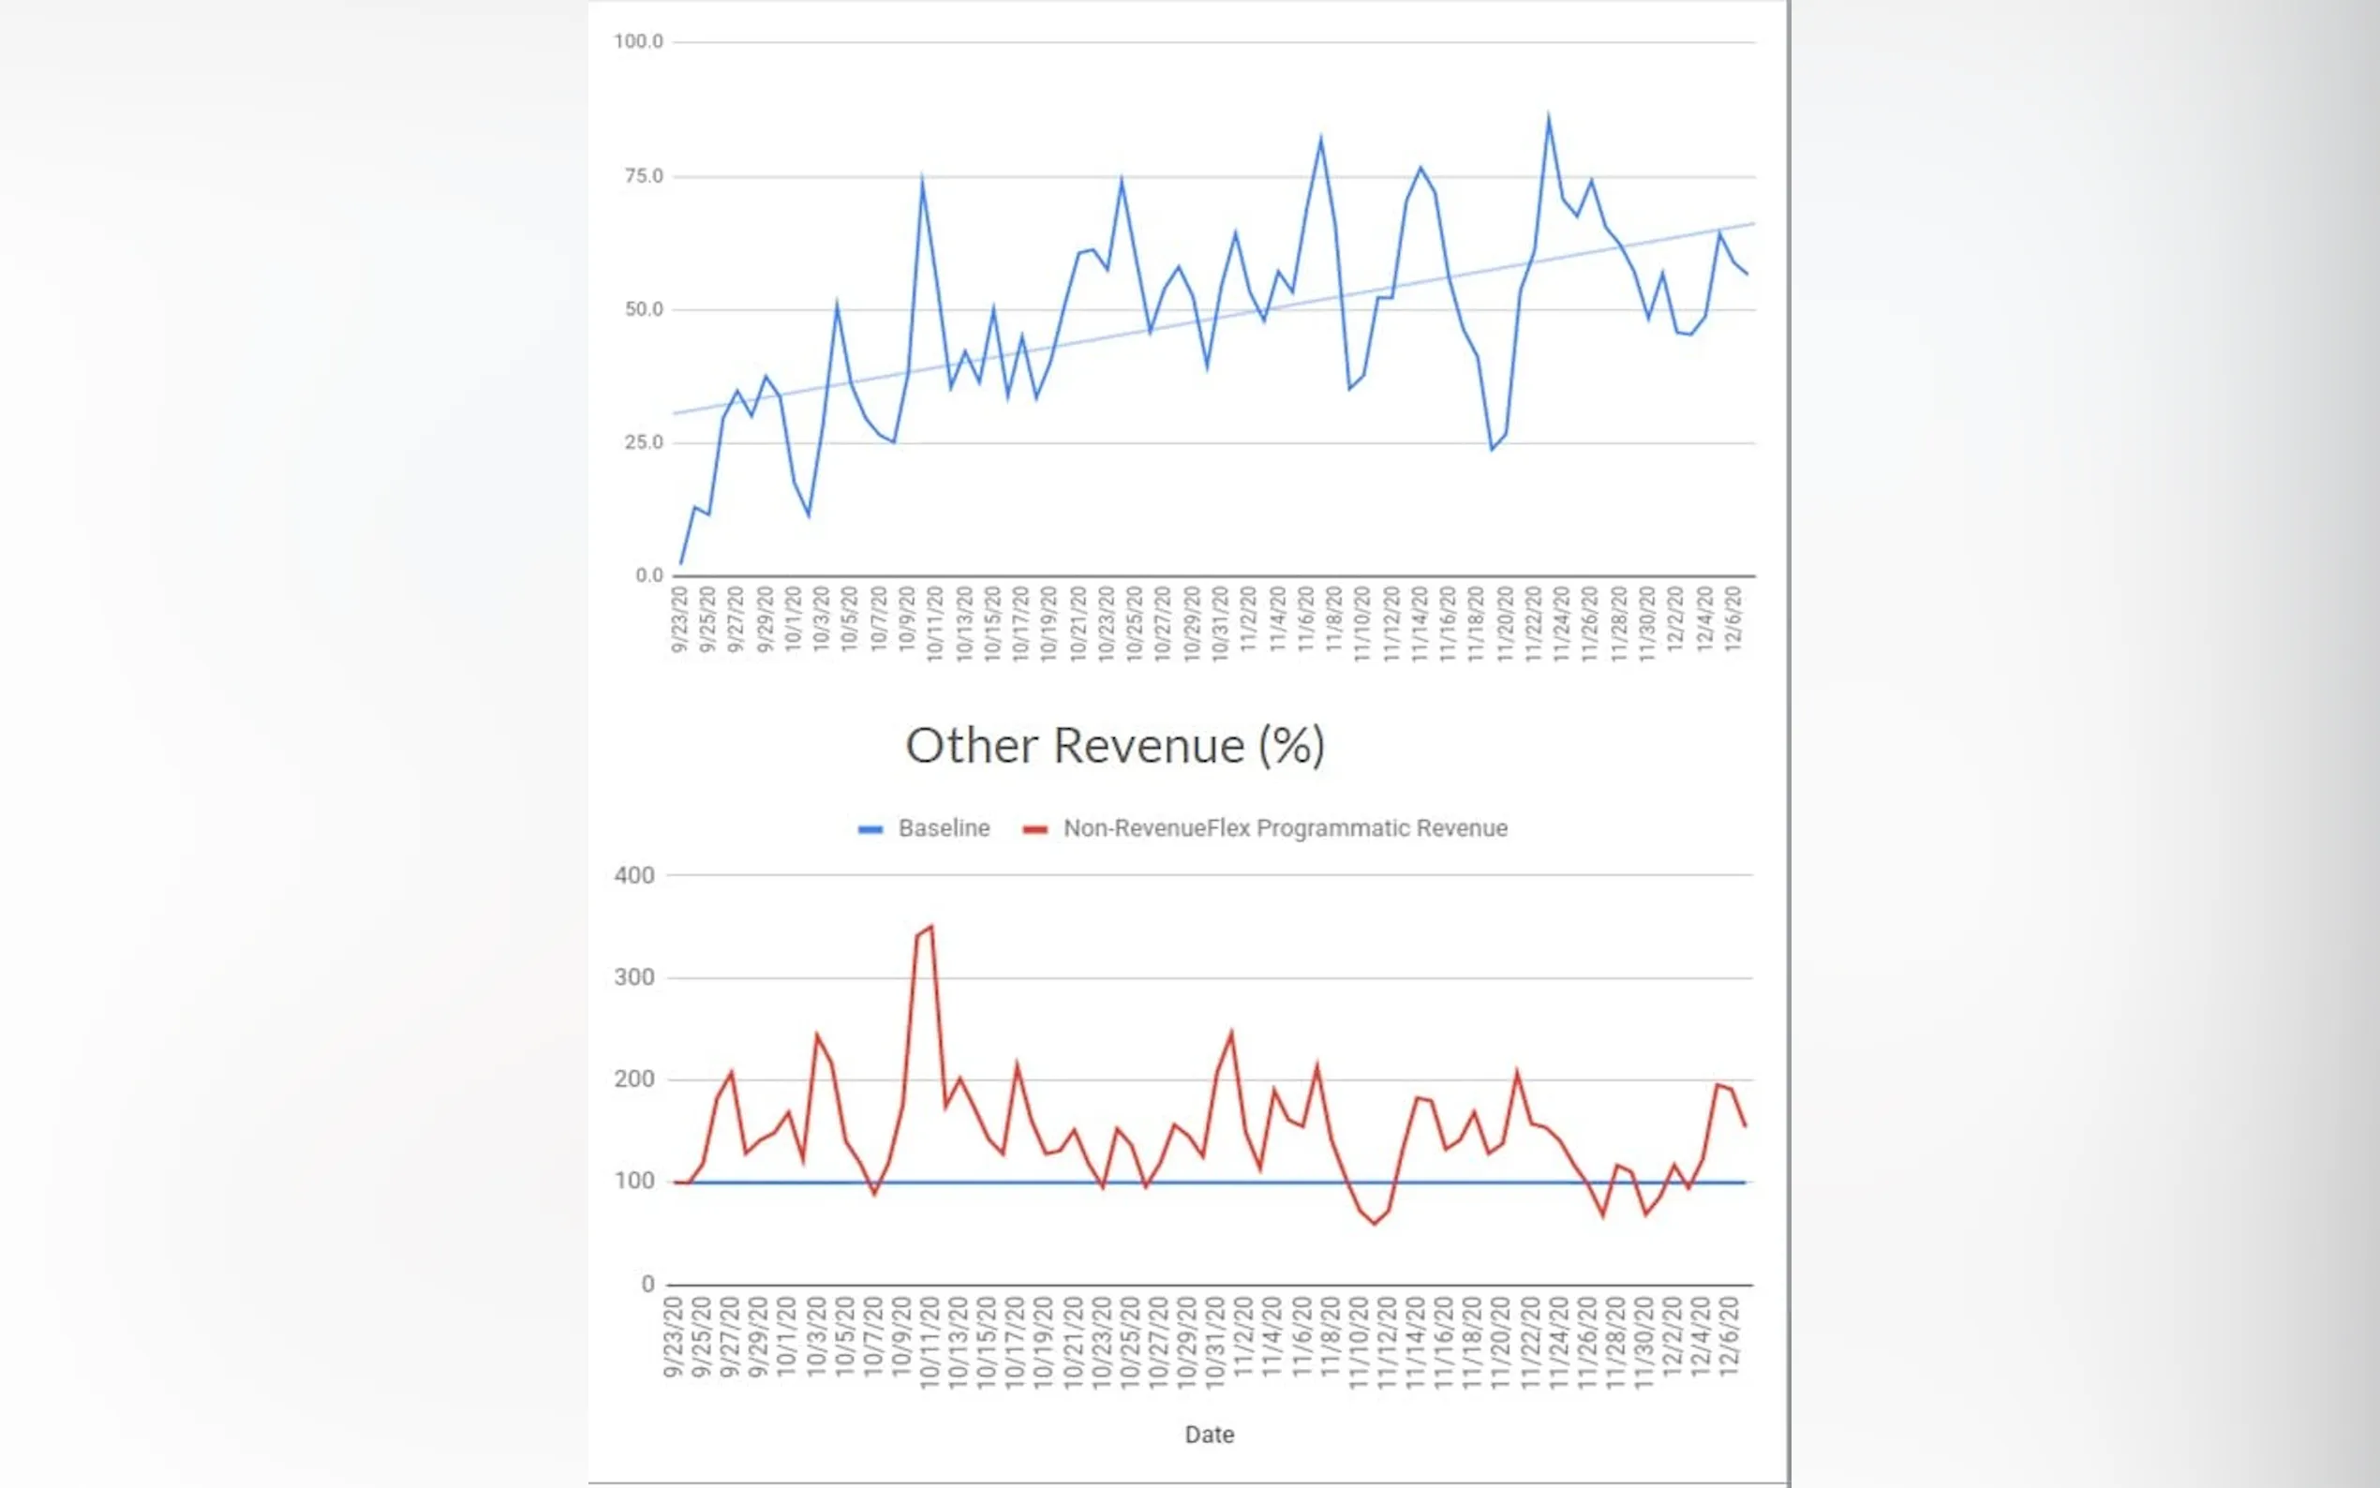The height and width of the screenshot is (1488, 2380).
Task: Click the blue line's starting point near zero
Action: click(x=681, y=563)
